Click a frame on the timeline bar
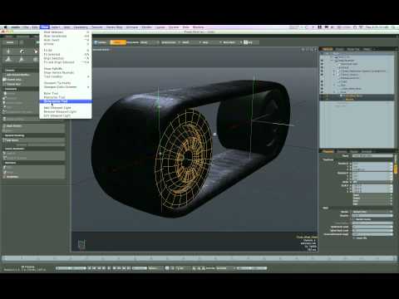Image resolution: width=399 pixels, height=299 pixels. pos(199,258)
